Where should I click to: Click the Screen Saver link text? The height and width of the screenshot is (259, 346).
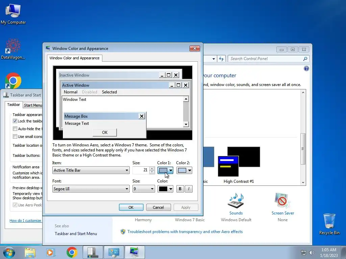click(x=283, y=213)
